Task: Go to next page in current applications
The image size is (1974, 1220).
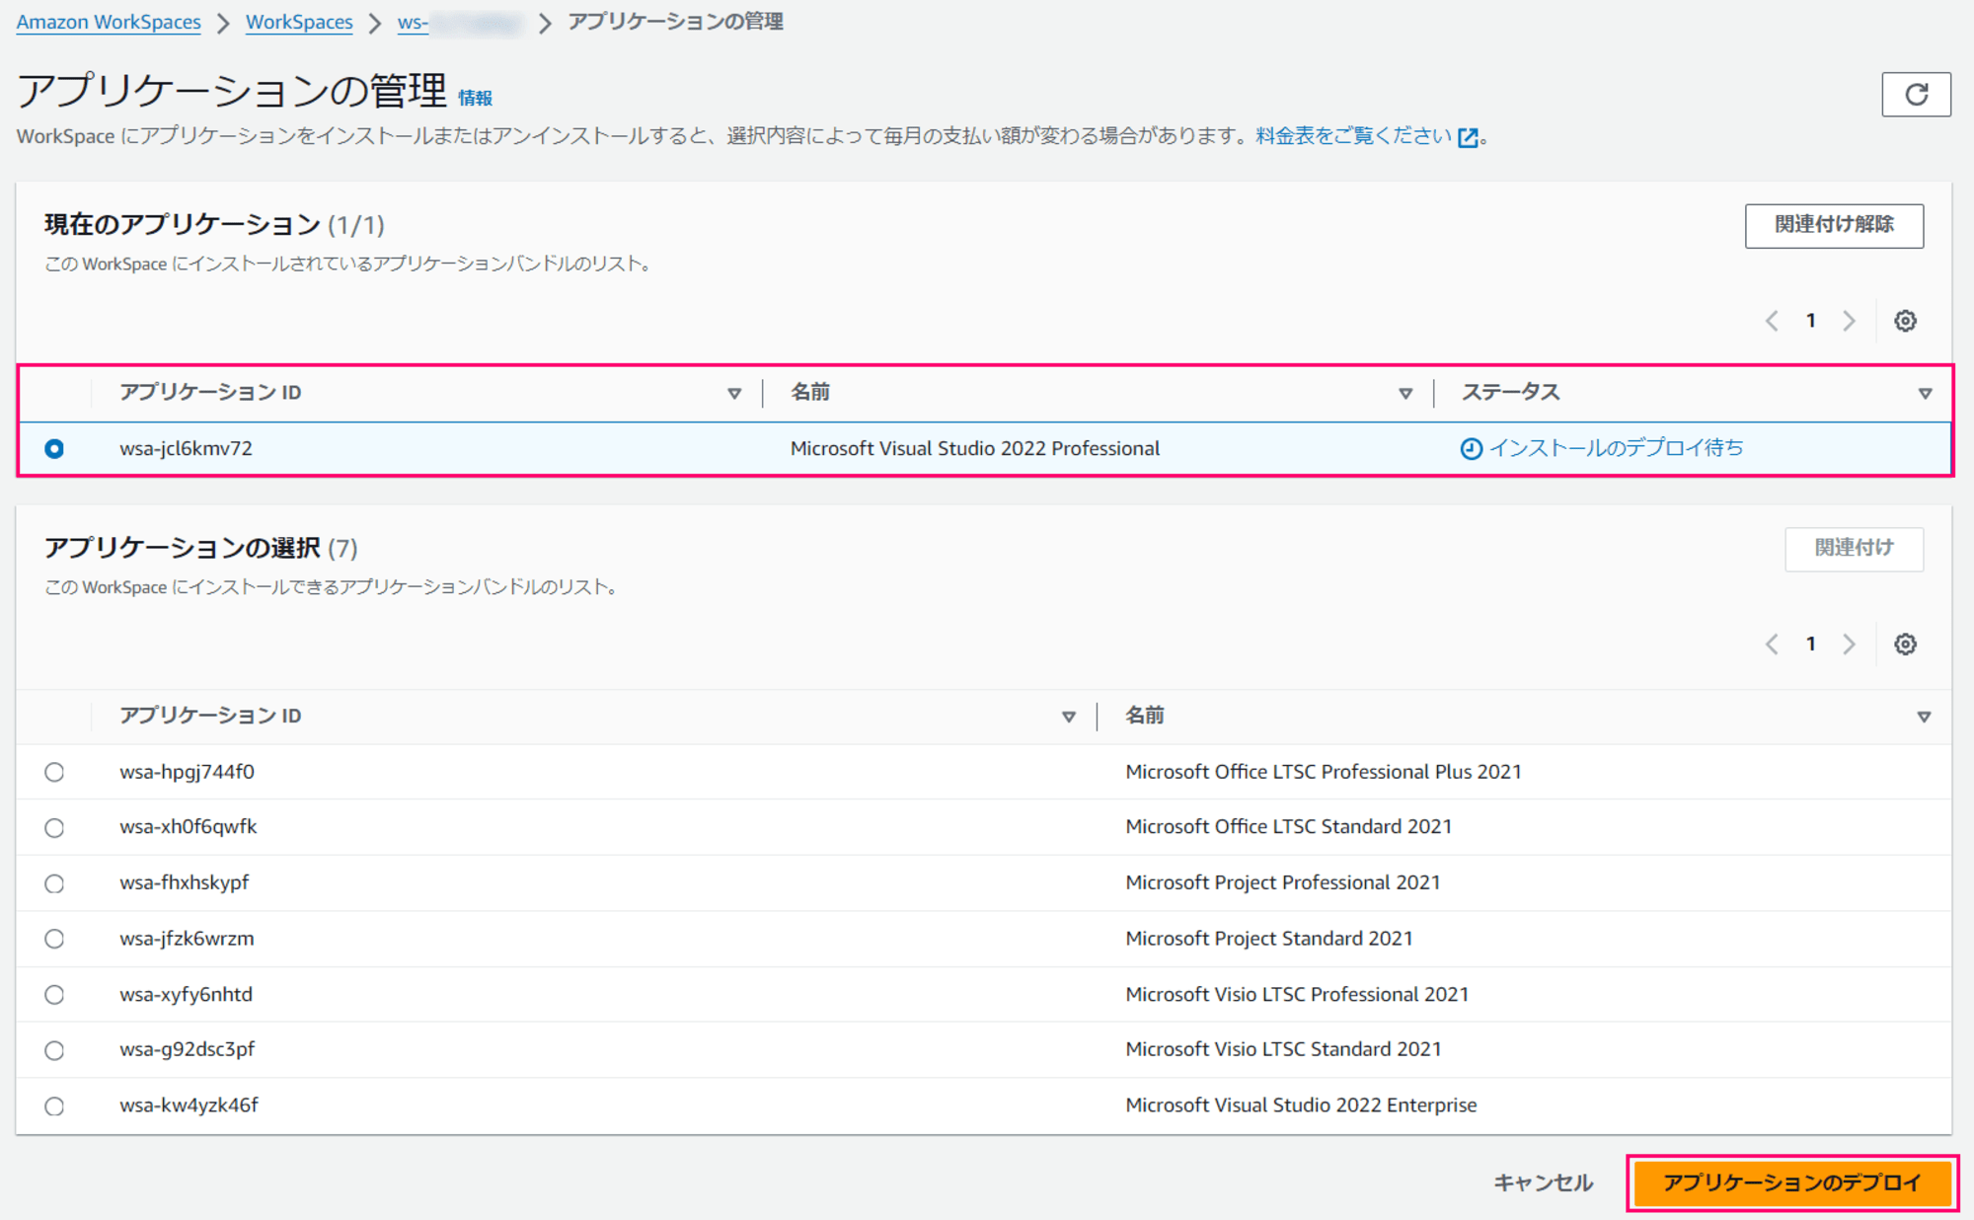Action: point(1849,321)
